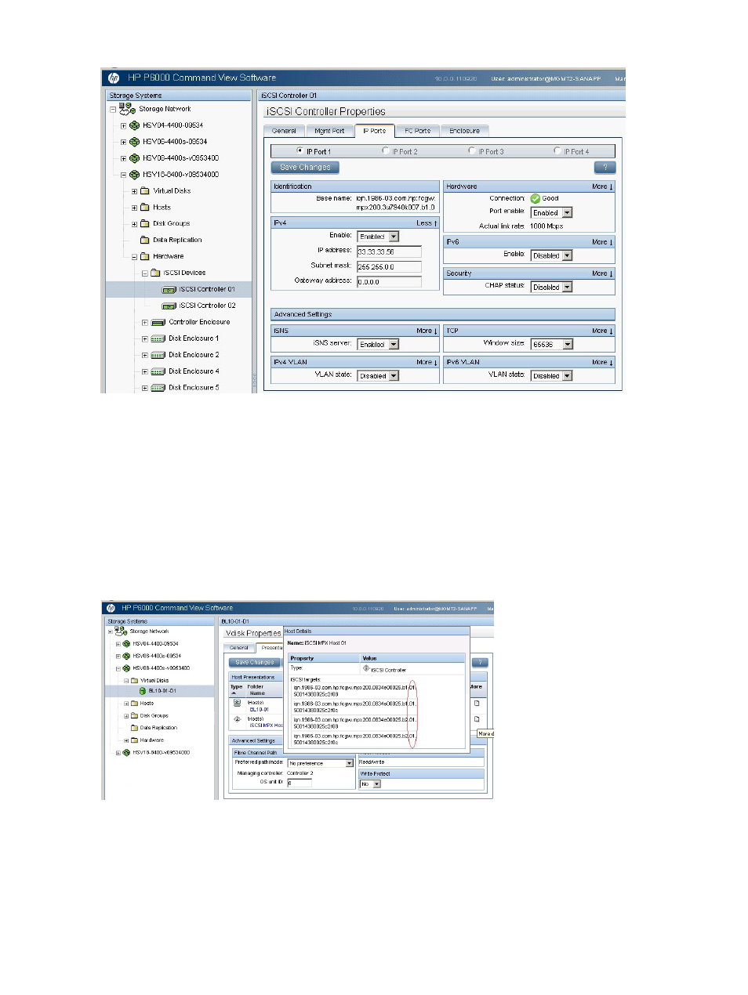Click the OS unit ID input field
Screen dimensions: 748x995
[300, 783]
